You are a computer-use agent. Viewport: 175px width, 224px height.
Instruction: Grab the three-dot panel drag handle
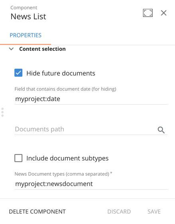pos(2,112)
